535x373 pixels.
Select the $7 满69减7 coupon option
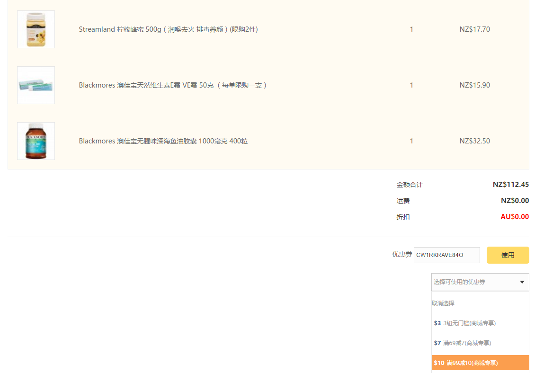pos(480,343)
